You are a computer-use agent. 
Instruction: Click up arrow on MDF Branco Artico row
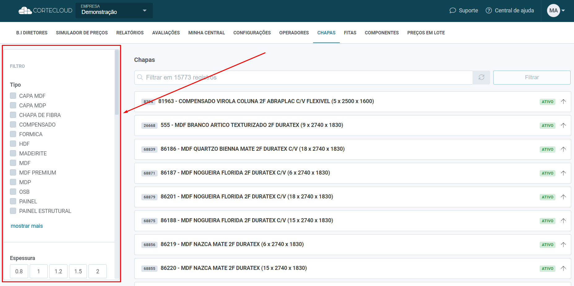(563, 125)
